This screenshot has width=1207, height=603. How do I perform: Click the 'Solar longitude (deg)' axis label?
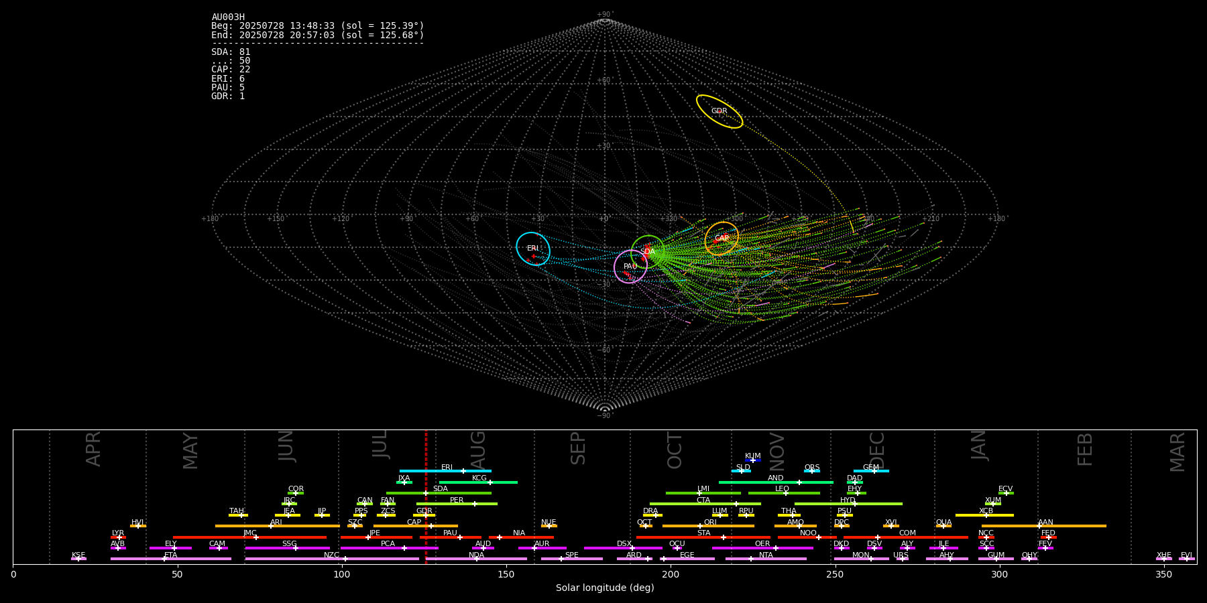tap(605, 588)
